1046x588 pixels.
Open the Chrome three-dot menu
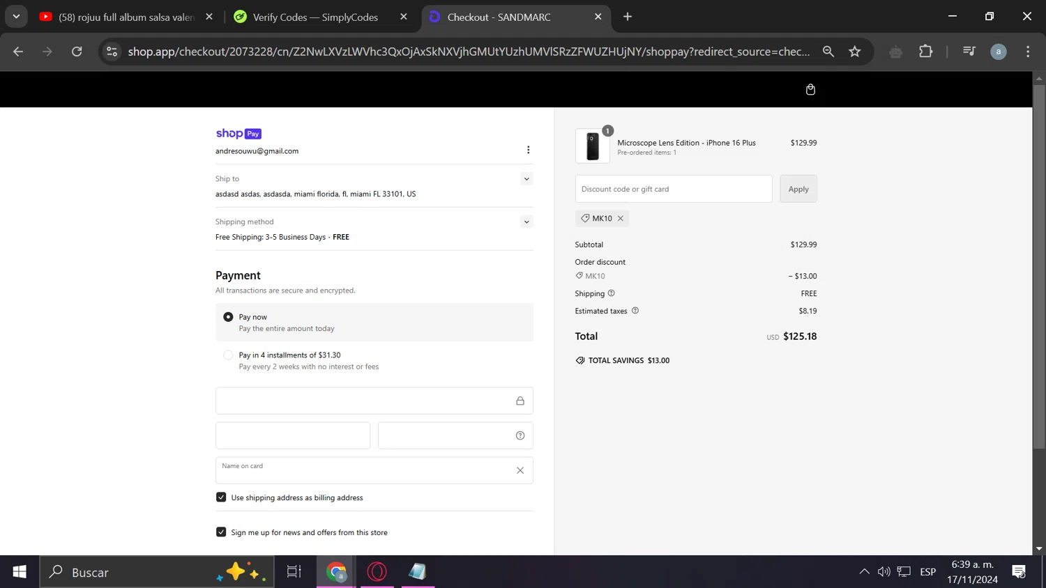[1028, 52]
